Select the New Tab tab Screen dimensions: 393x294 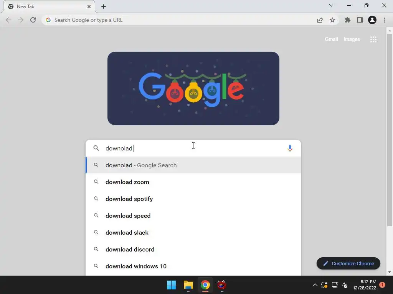pyautogui.click(x=49, y=7)
